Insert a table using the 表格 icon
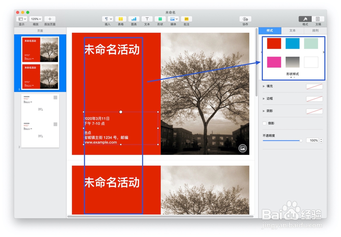The width and height of the screenshot is (341, 237). click(x=121, y=19)
